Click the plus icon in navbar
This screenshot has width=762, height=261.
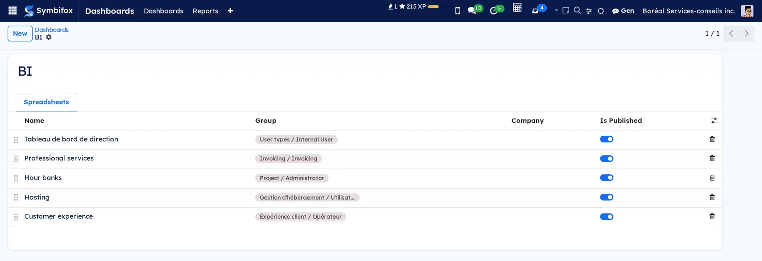[x=230, y=10]
